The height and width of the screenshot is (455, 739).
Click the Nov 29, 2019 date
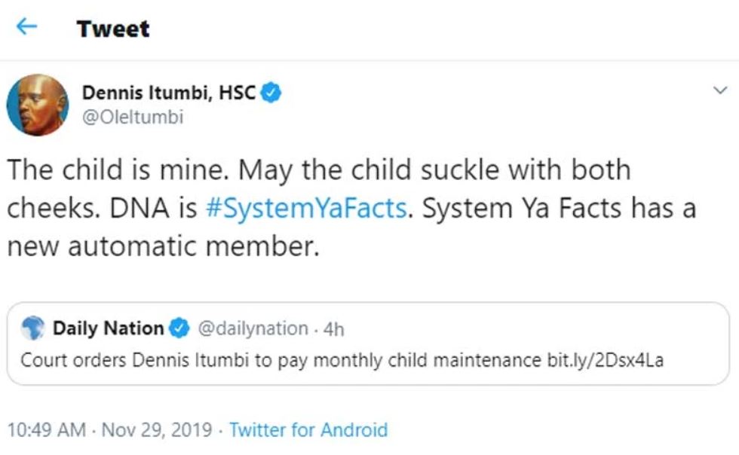157,429
